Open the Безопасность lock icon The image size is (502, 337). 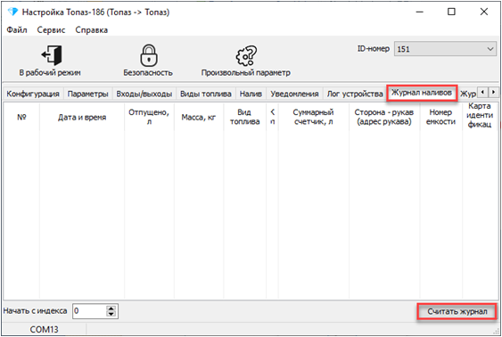point(149,55)
